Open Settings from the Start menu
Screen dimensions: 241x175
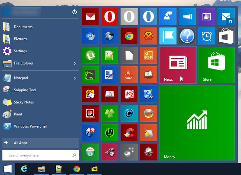(x=40, y=51)
